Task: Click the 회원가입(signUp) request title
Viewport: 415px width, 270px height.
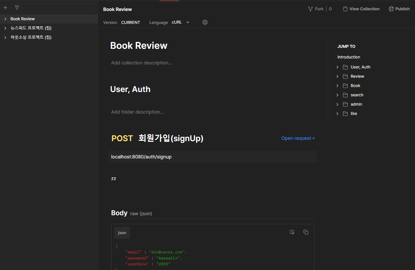Action: [x=171, y=138]
